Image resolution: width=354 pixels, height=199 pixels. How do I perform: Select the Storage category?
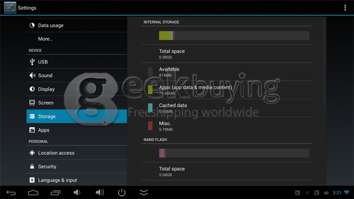coord(77,116)
